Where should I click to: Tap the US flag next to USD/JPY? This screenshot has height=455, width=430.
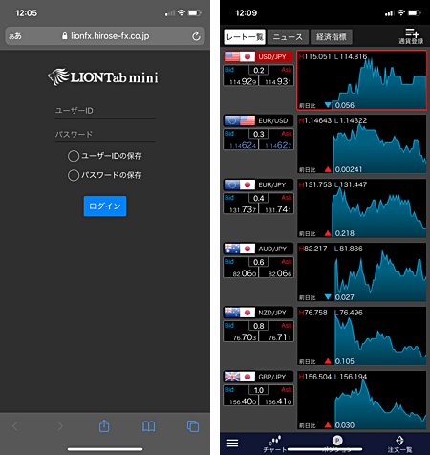(x=232, y=56)
